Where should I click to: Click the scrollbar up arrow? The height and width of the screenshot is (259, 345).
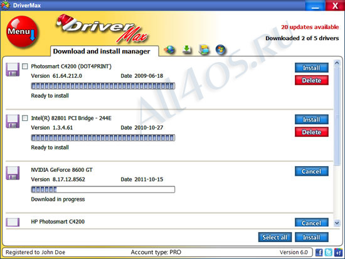coord(337,63)
